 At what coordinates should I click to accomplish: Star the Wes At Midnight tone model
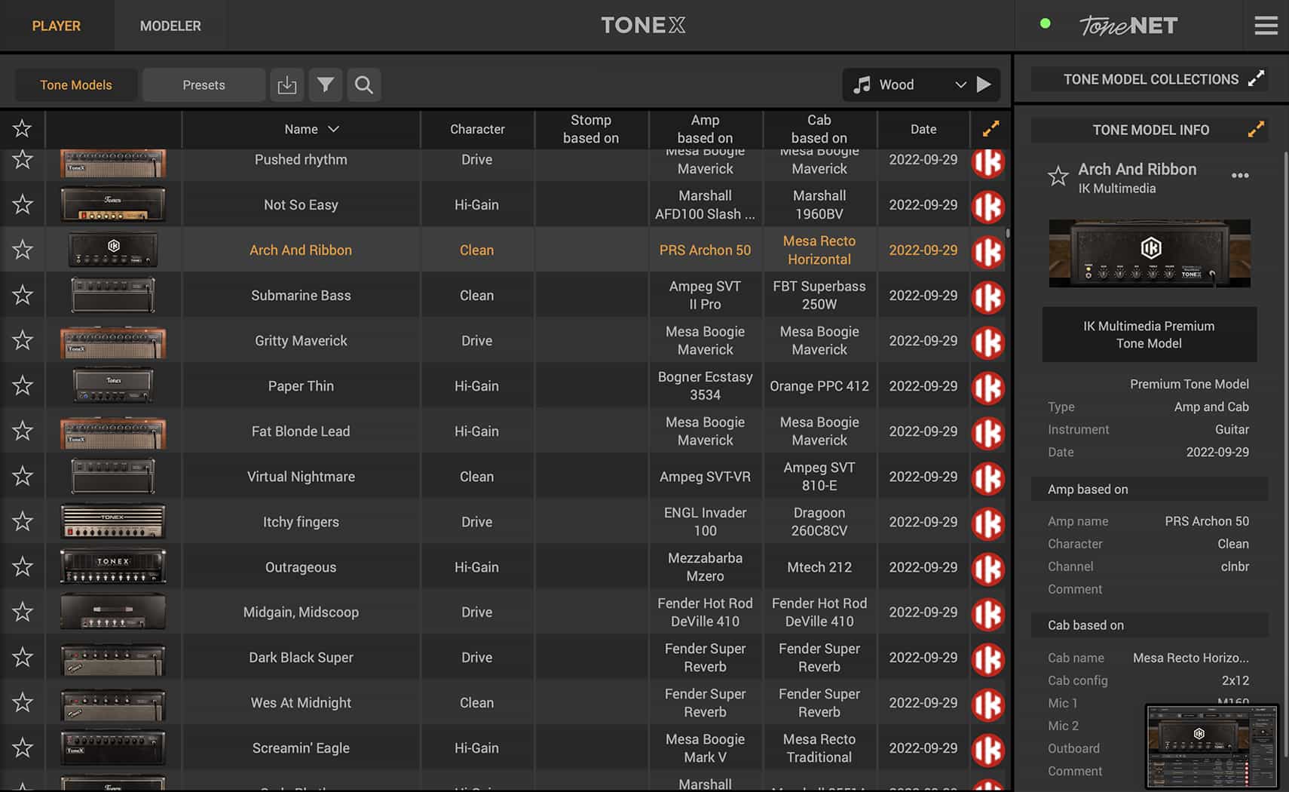click(x=23, y=702)
